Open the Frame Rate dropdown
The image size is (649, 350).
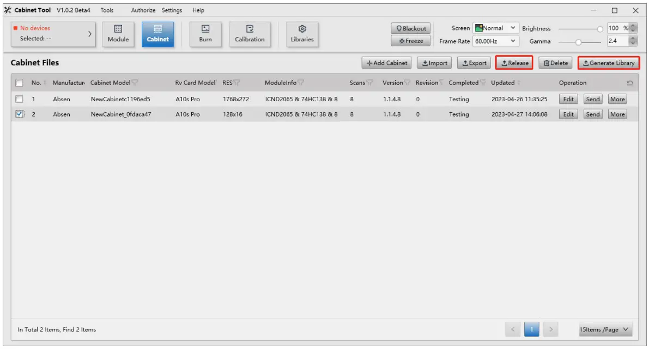(x=494, y=40)
